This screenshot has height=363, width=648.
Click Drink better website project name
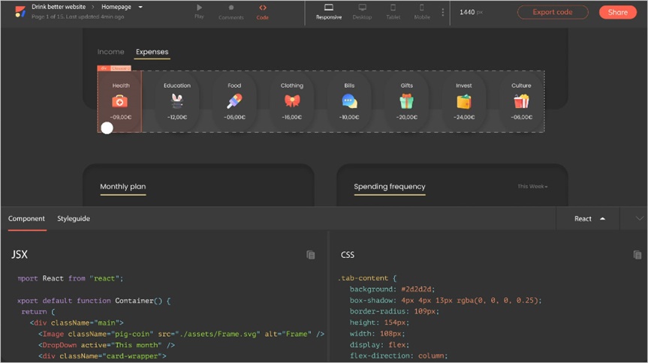coord(59,7)
